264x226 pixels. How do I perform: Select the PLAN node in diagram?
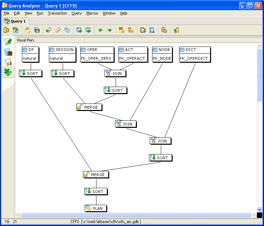click(96, 208)
